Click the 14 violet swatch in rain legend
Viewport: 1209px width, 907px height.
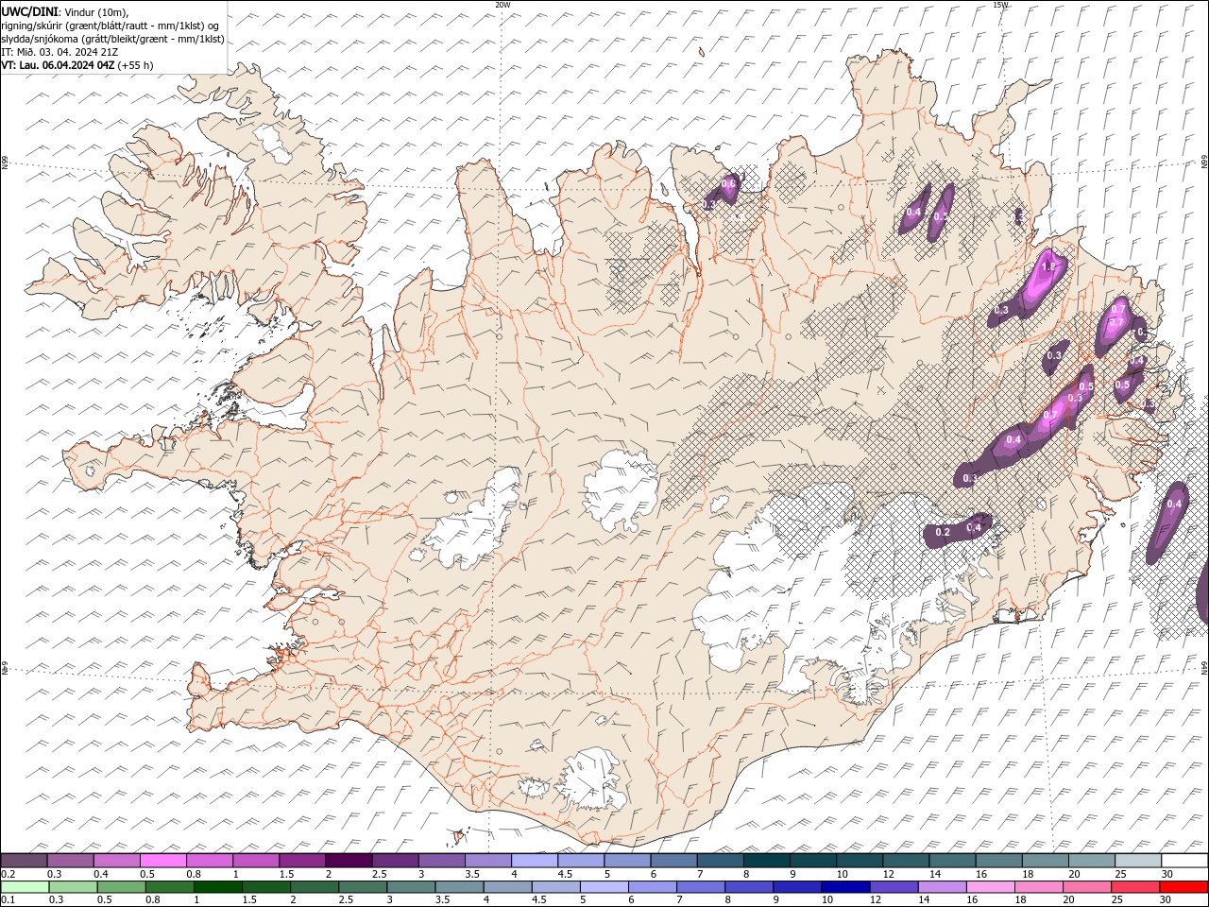coord(942,887)
